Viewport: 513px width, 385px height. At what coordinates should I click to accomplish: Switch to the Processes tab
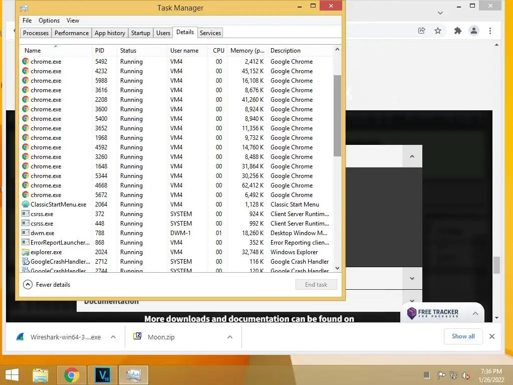coord(36,33)
